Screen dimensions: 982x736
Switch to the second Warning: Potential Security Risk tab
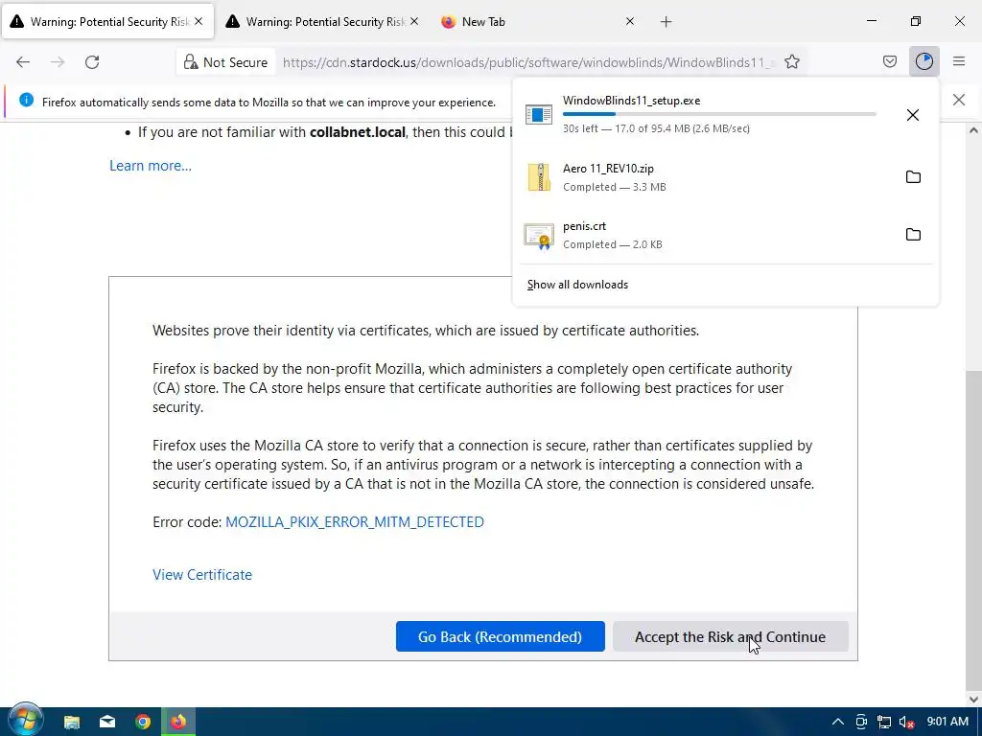click(x=322, y=22)
